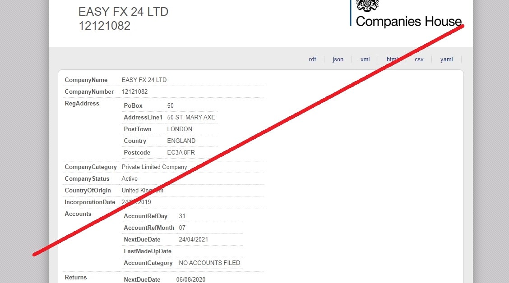Click the 12121082 heading number

click(x=105, y=26)
